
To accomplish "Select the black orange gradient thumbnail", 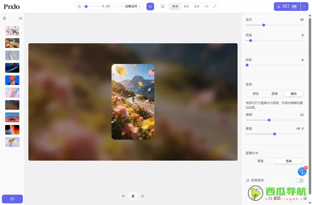I will pos(12,130).
